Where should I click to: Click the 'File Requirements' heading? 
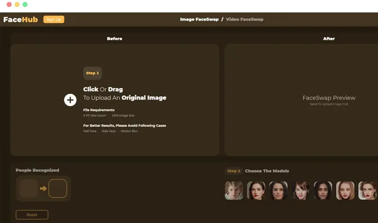pos(99,110)
